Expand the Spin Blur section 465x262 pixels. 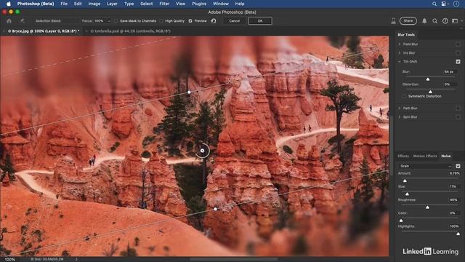click(x=400, y=117)
